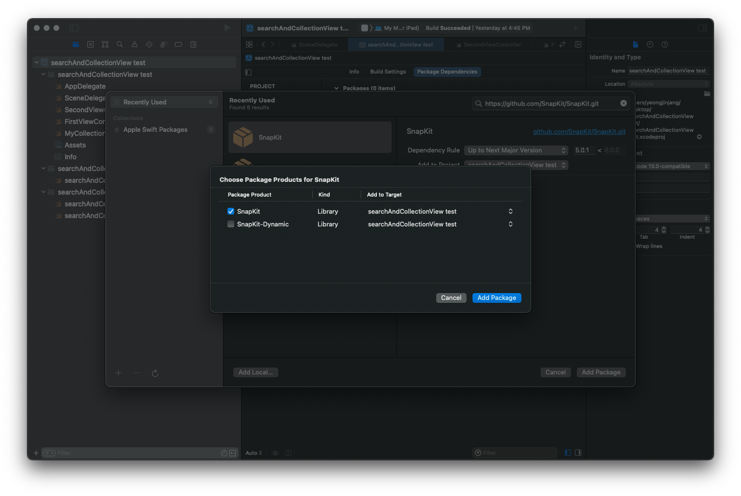Open target dropdown for SnapKit row
Viewport: 741px width, 496px height.
pyautogui.click(x=511, y=211)
